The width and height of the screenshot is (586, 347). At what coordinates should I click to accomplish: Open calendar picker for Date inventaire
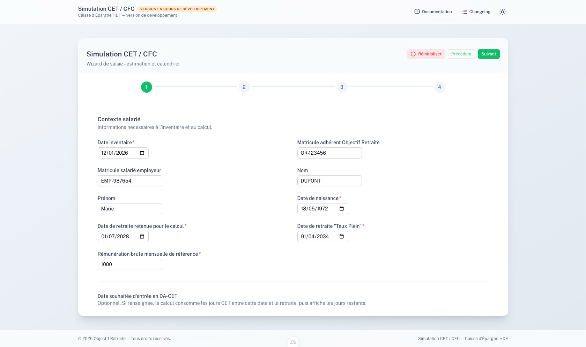[142, 153]
